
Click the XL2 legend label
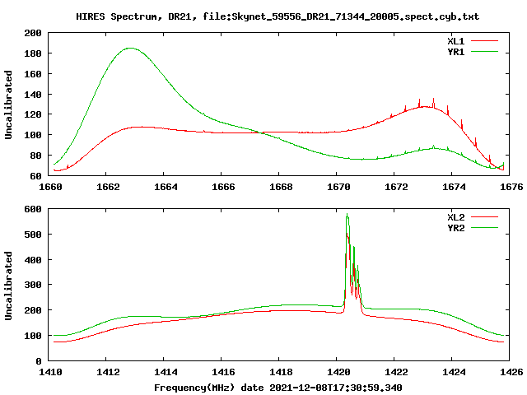(455, 217)
